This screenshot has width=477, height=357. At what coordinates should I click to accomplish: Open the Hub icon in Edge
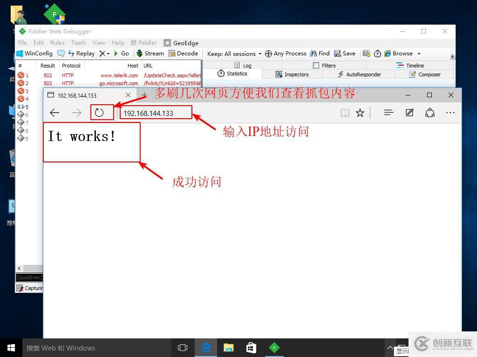388,113
